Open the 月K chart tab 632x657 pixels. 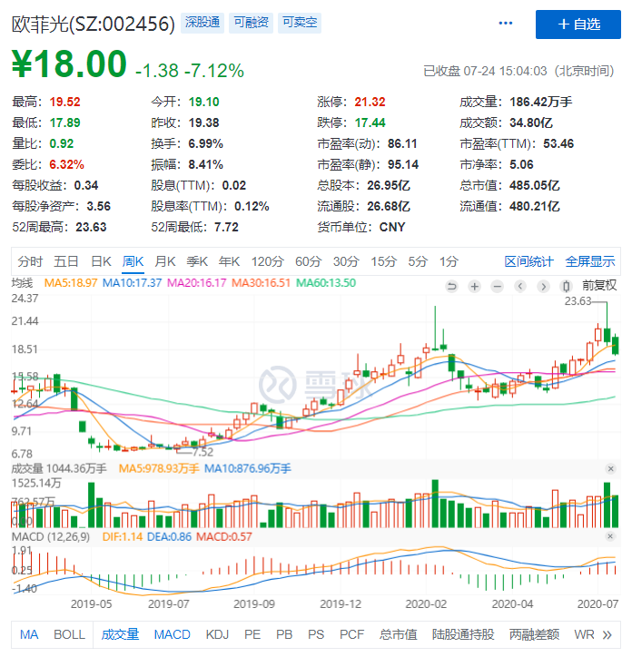tap(165, 261)
